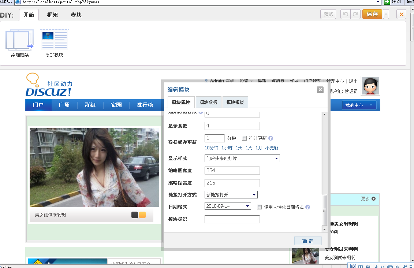This screenshot has height=268, width=414.
Task: Select the orange slideshow indicator square
Action: pos(142,215)
